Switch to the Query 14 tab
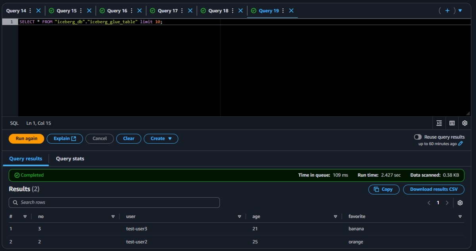 [16, 11]
